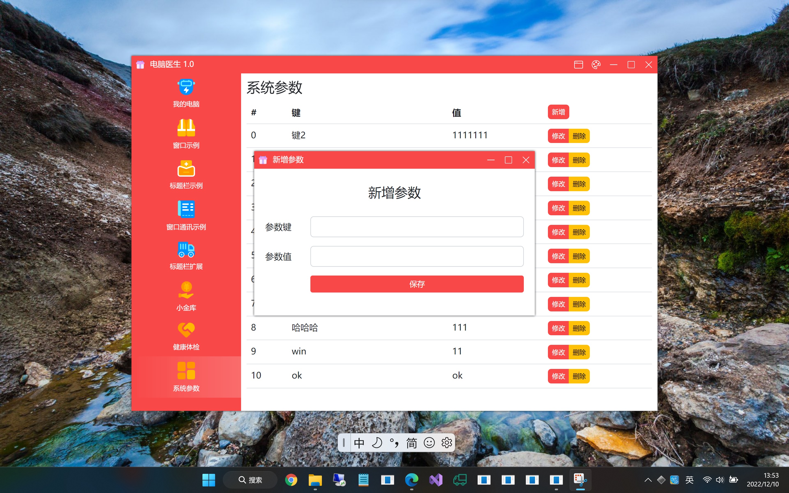The width and height of the screenshot is (789, 493).
Task: Click the window layout icon in title bar
Action: point(578,65)
